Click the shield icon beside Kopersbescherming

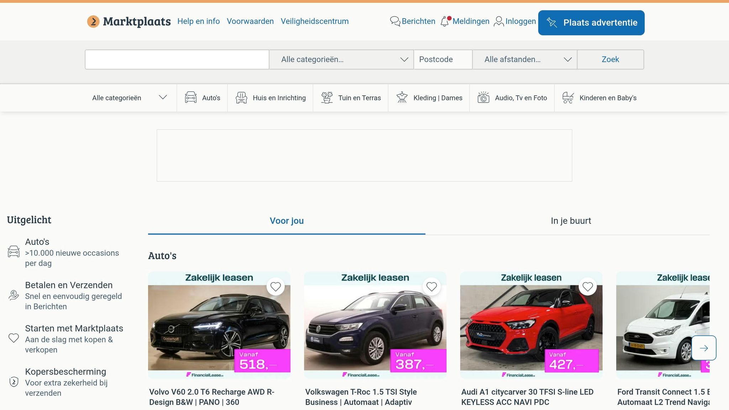click(14, 382)
